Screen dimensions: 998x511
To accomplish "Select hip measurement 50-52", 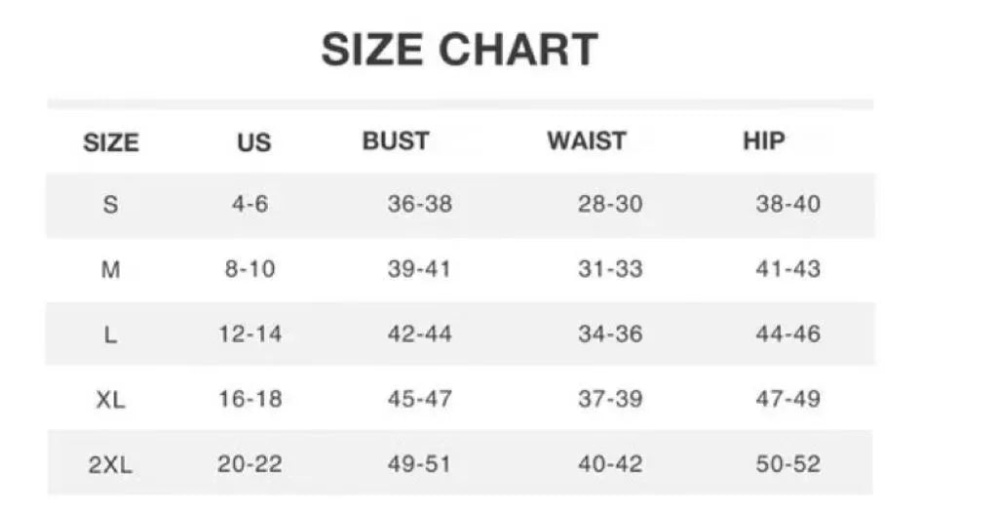I will [788, 464].
